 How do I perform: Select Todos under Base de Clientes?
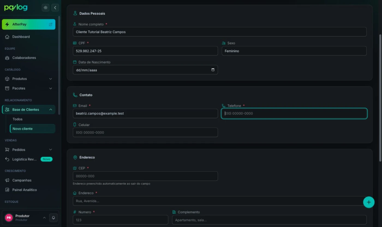pos(32,119)
